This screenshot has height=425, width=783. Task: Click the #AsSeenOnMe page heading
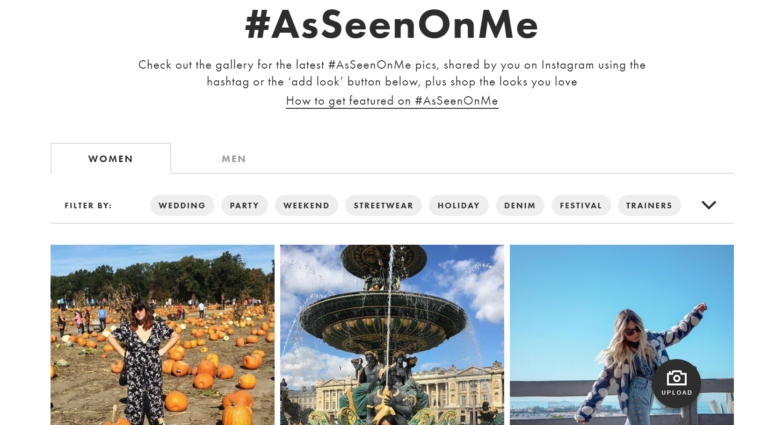coord(392,24)
